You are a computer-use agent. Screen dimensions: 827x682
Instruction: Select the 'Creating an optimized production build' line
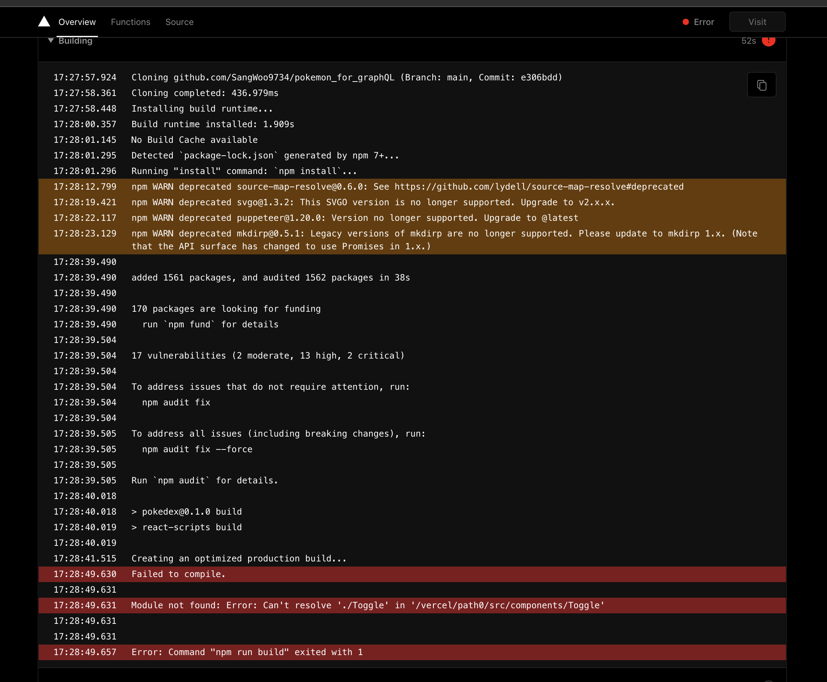[239, 558]
